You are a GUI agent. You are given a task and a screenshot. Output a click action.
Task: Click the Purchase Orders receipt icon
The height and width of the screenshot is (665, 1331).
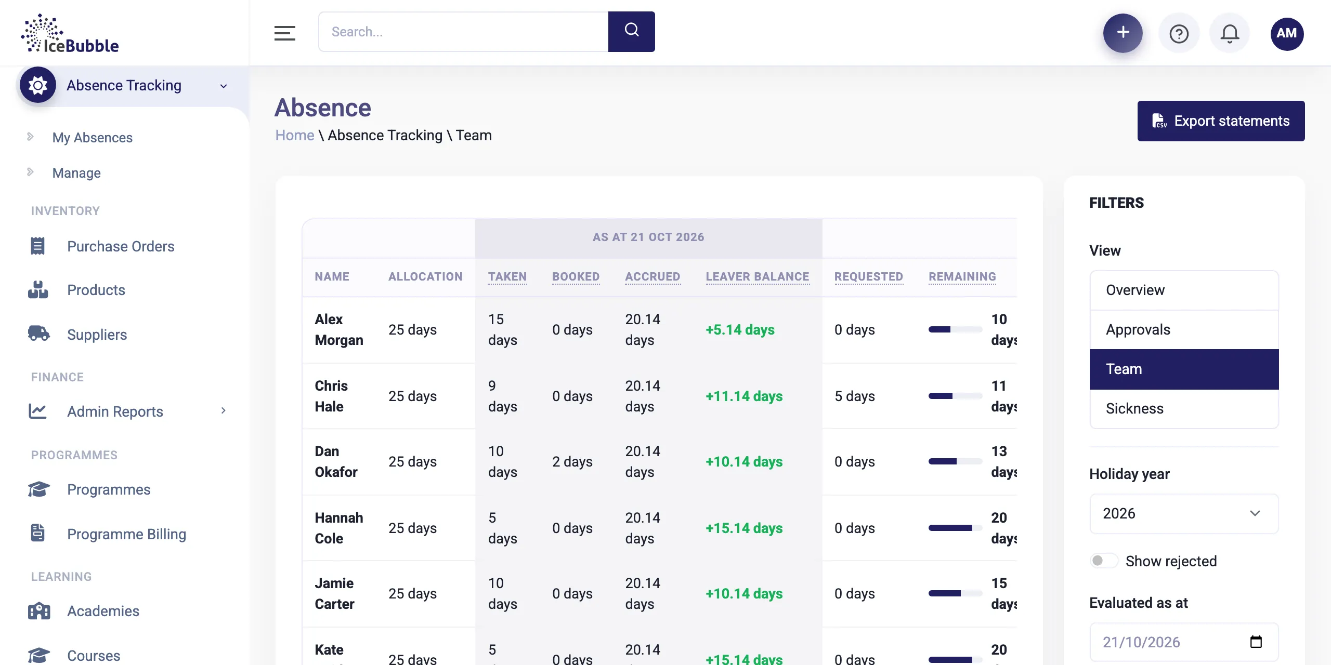point(37,246)
